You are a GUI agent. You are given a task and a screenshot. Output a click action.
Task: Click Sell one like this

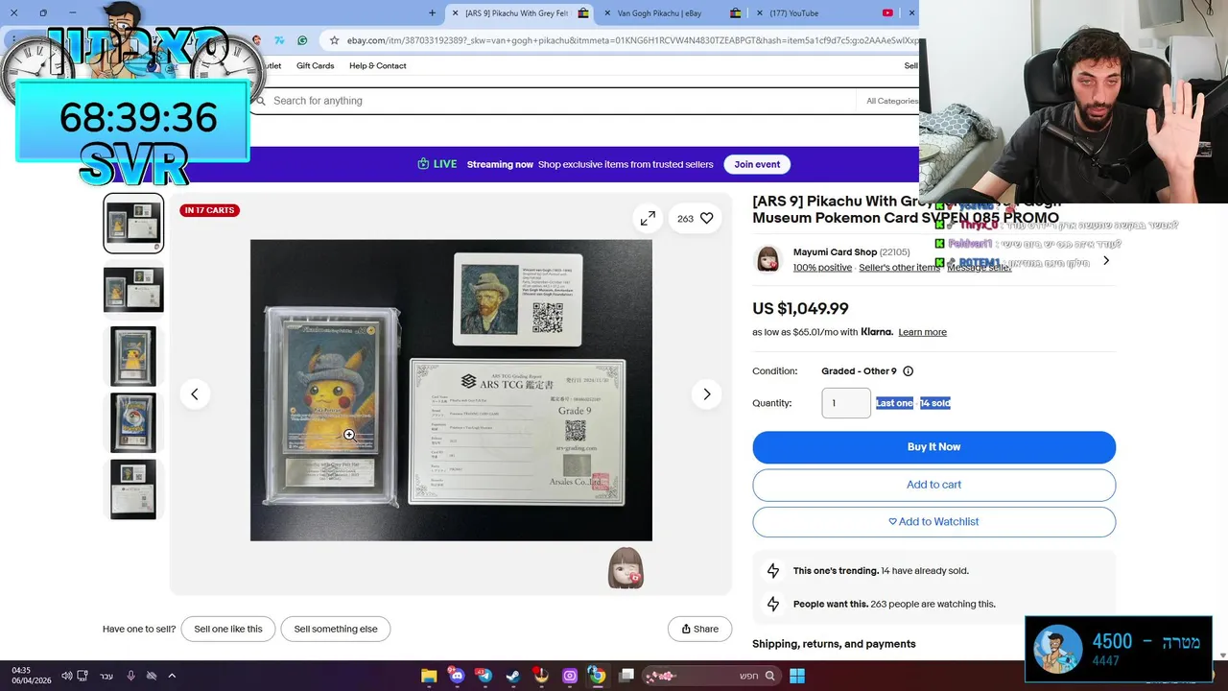point(228,629)
